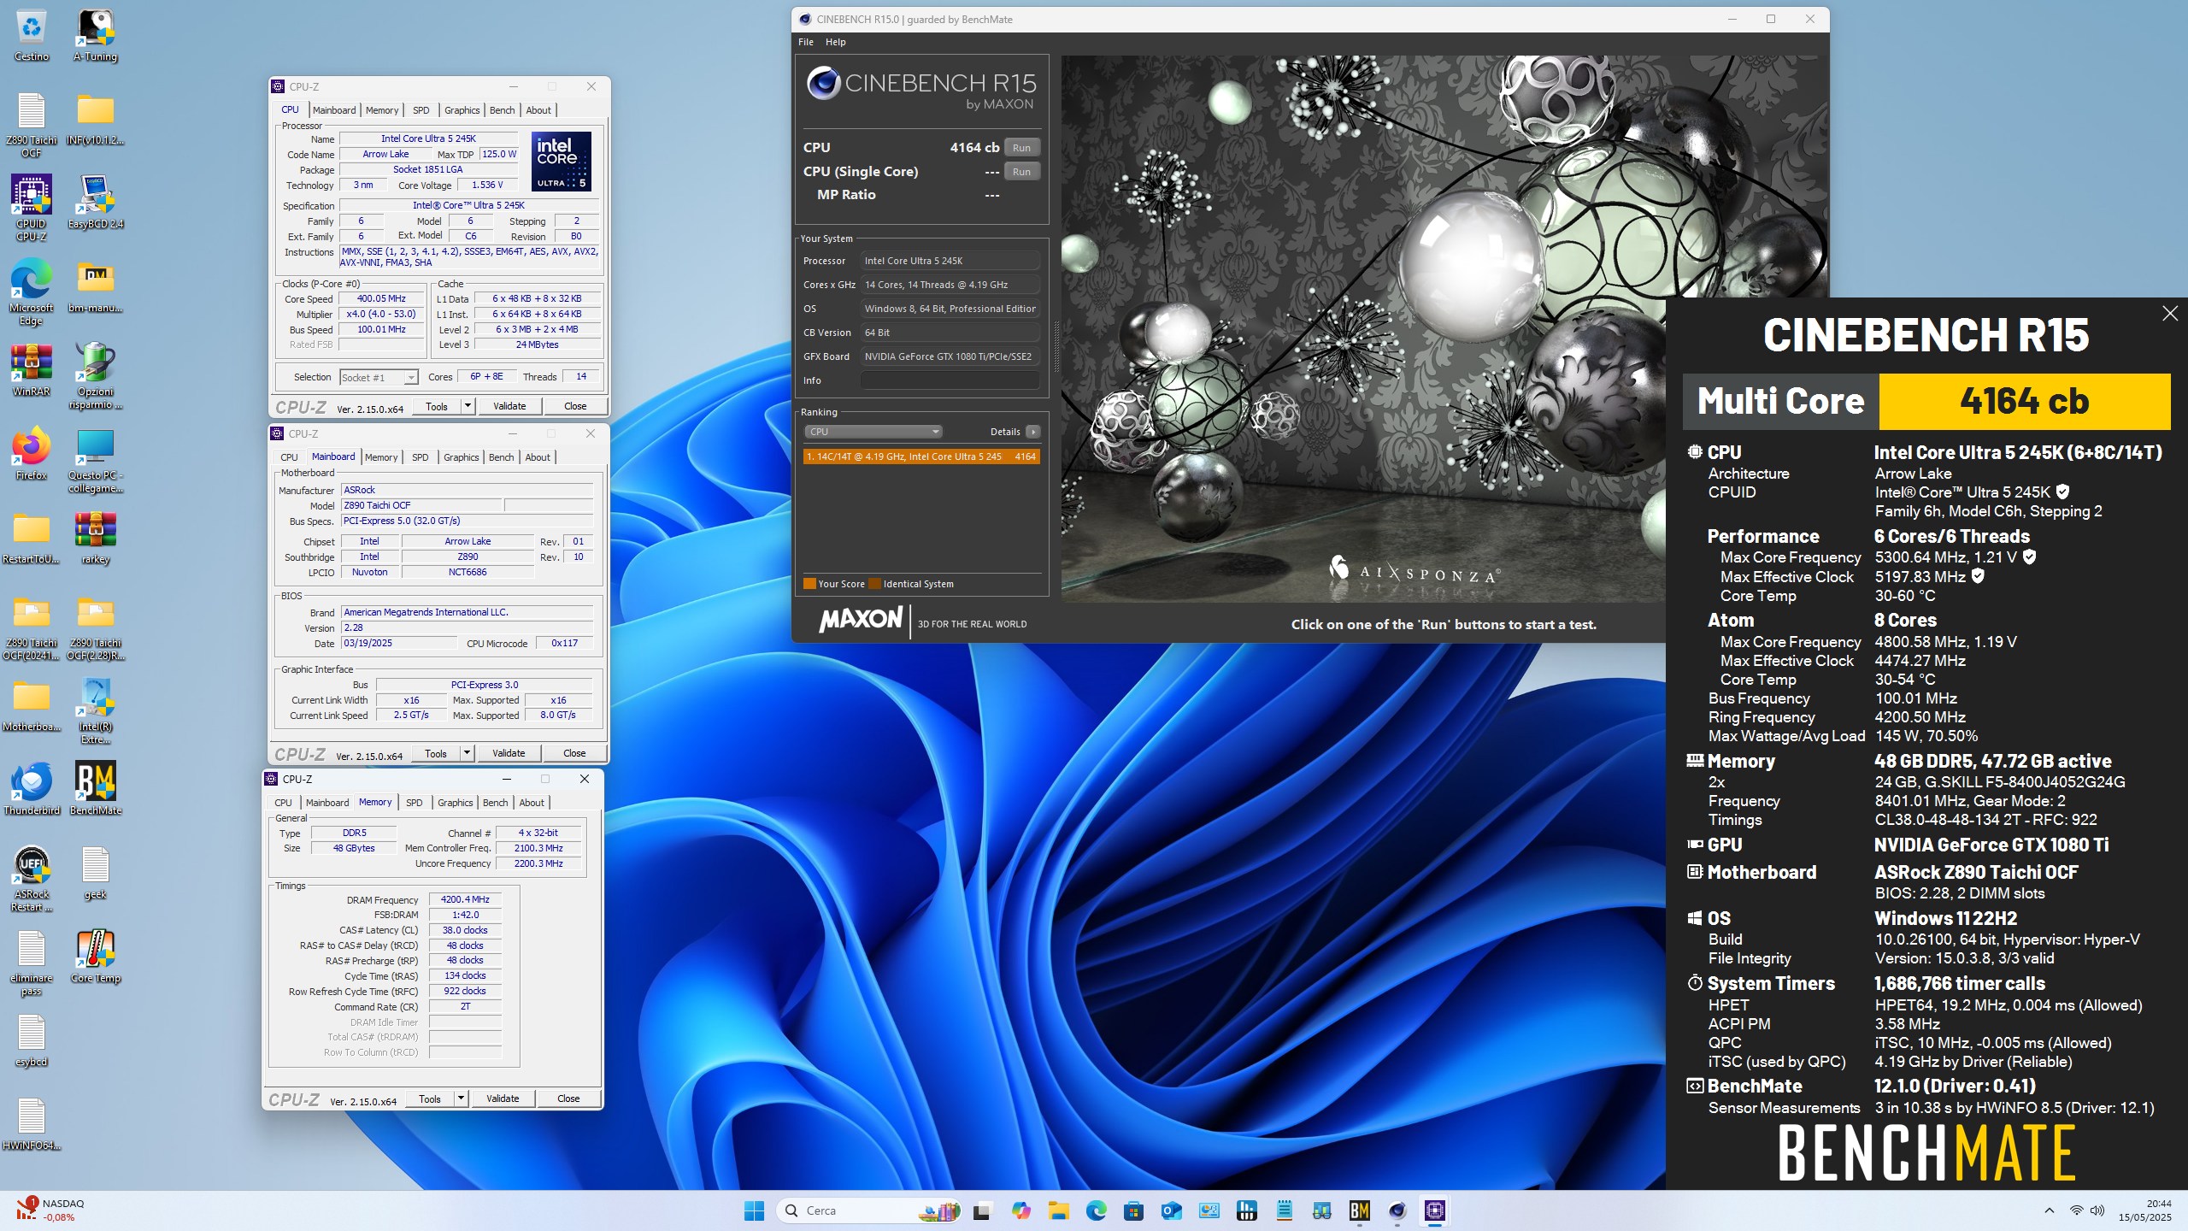Image resolution: width=2188 pixels, height=1231 pixels.
Task: Switch to CPU-Z via its purple chip taskbar icon
Action: point(1434,1210)
